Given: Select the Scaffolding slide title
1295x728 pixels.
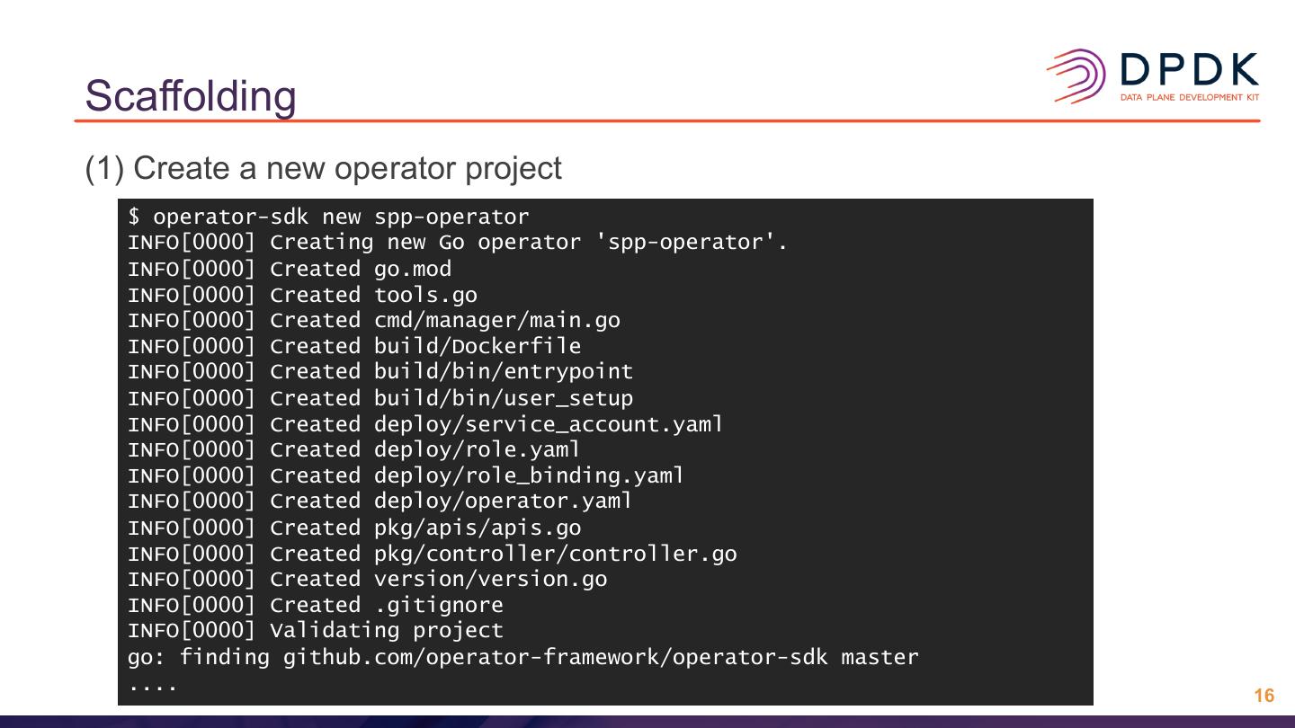Looking at the screenshot, I should coord(191,95).
